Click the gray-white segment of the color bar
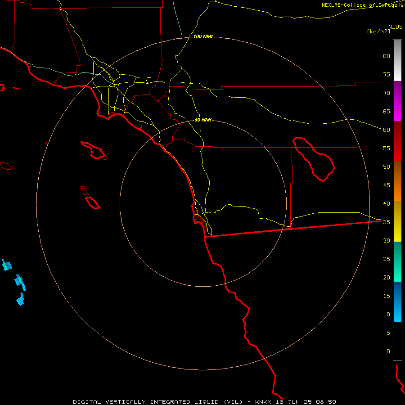The width and height of the screenshot is (405, 405). (x=397, y=60)
